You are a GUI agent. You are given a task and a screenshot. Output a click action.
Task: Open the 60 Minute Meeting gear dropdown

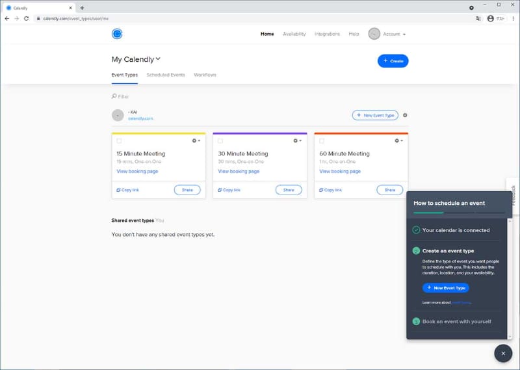398,140
